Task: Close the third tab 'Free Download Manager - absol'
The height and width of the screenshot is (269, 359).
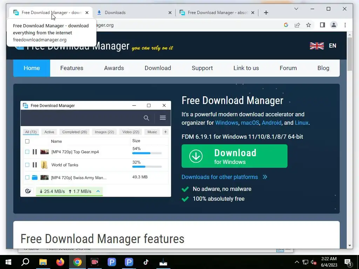Action: 253,13
